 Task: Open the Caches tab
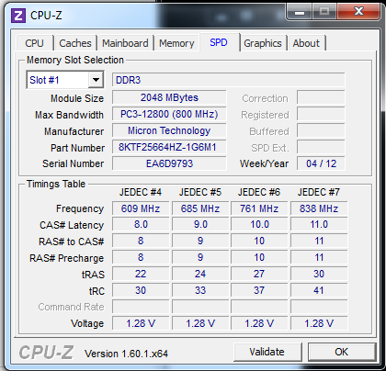pos(75,43)
